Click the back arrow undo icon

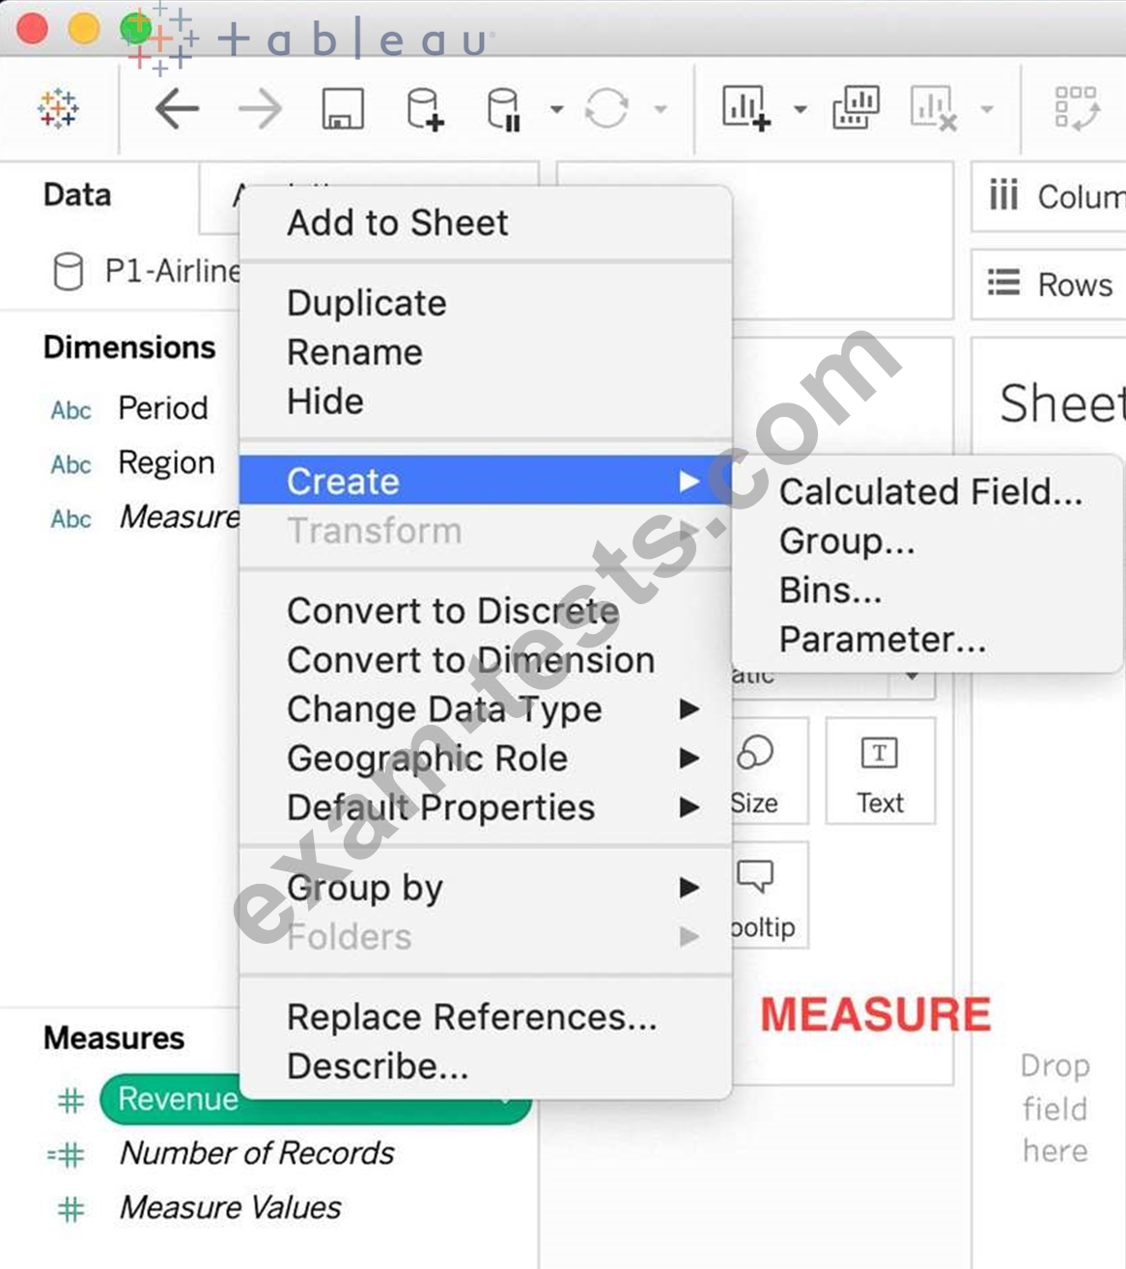tap(177, 109)
